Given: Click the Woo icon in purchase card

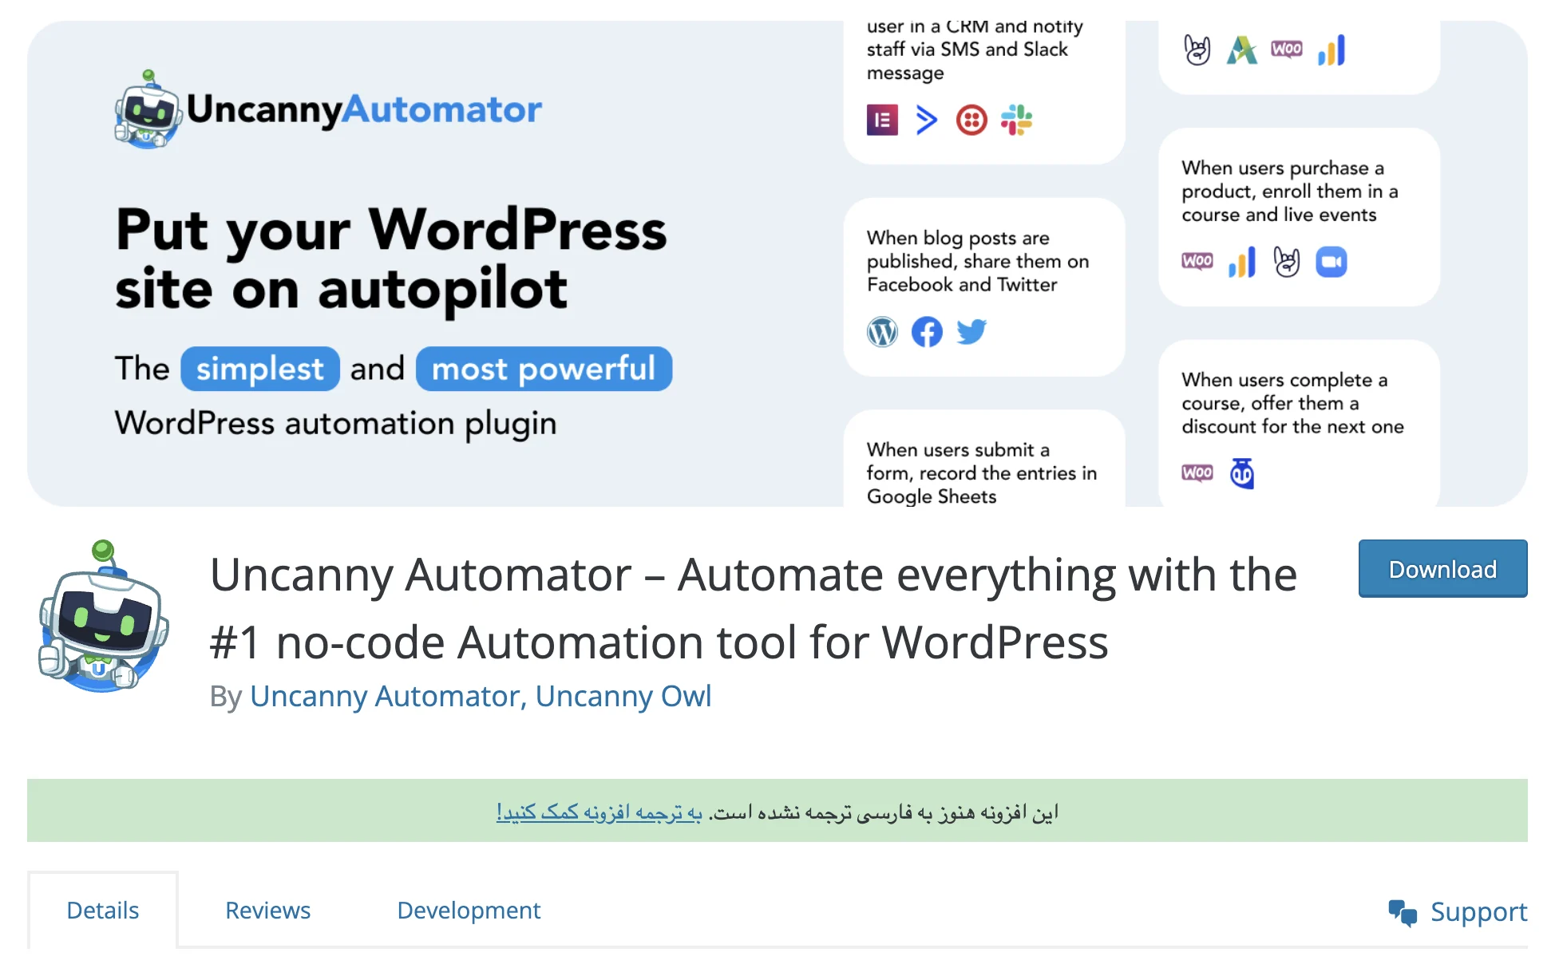Looking at the screenshot, I should [x=1197, y=261].
